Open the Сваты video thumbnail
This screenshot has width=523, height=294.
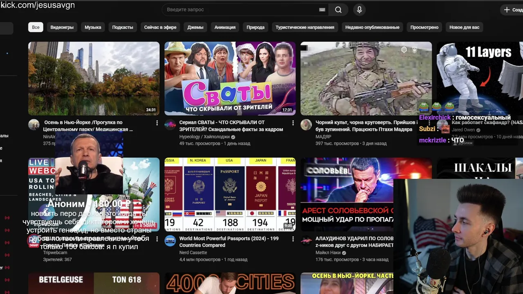230,78
